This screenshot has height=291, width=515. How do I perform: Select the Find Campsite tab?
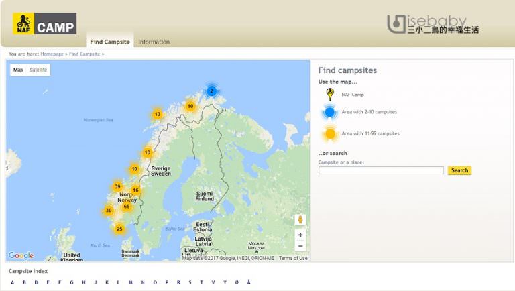pos(111,42)
